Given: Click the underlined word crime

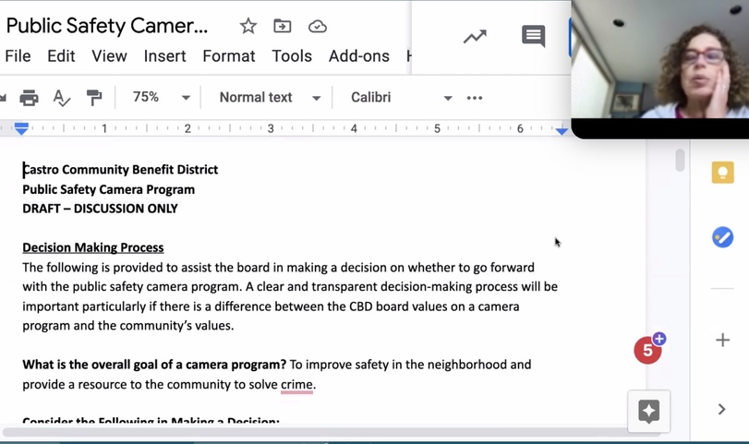Looking at the screenshot, I should [x=296, y=384].
